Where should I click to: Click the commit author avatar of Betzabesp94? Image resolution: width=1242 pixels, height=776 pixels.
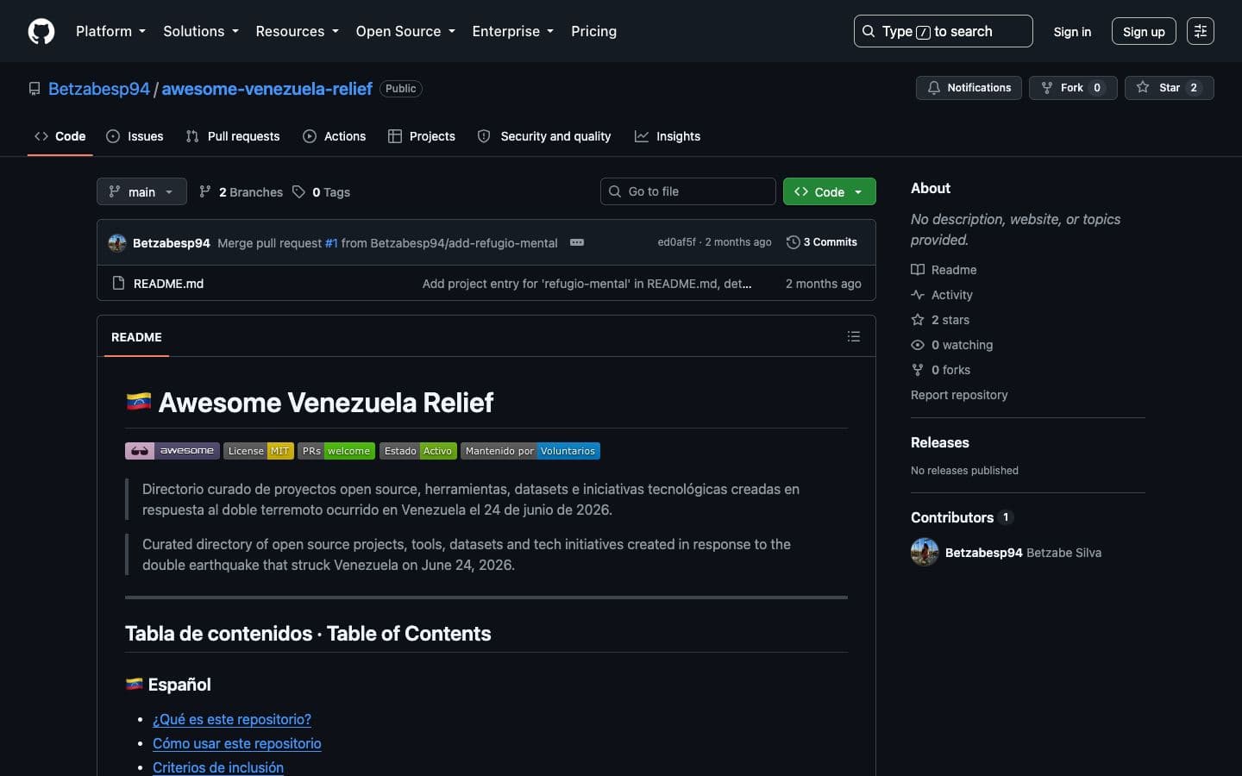(x=117, y=243)
